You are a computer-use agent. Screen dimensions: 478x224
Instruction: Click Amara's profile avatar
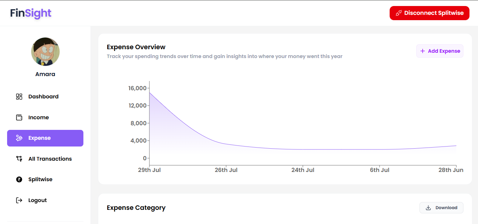(45, 52)
